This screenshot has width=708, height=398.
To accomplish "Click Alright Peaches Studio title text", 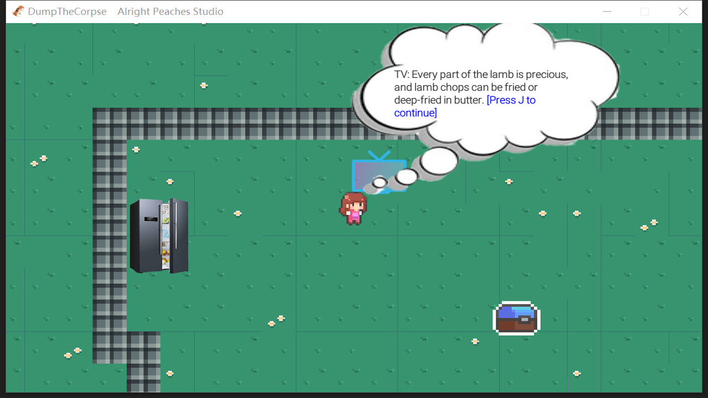I will pyautogui.click(x=170, y=11).
